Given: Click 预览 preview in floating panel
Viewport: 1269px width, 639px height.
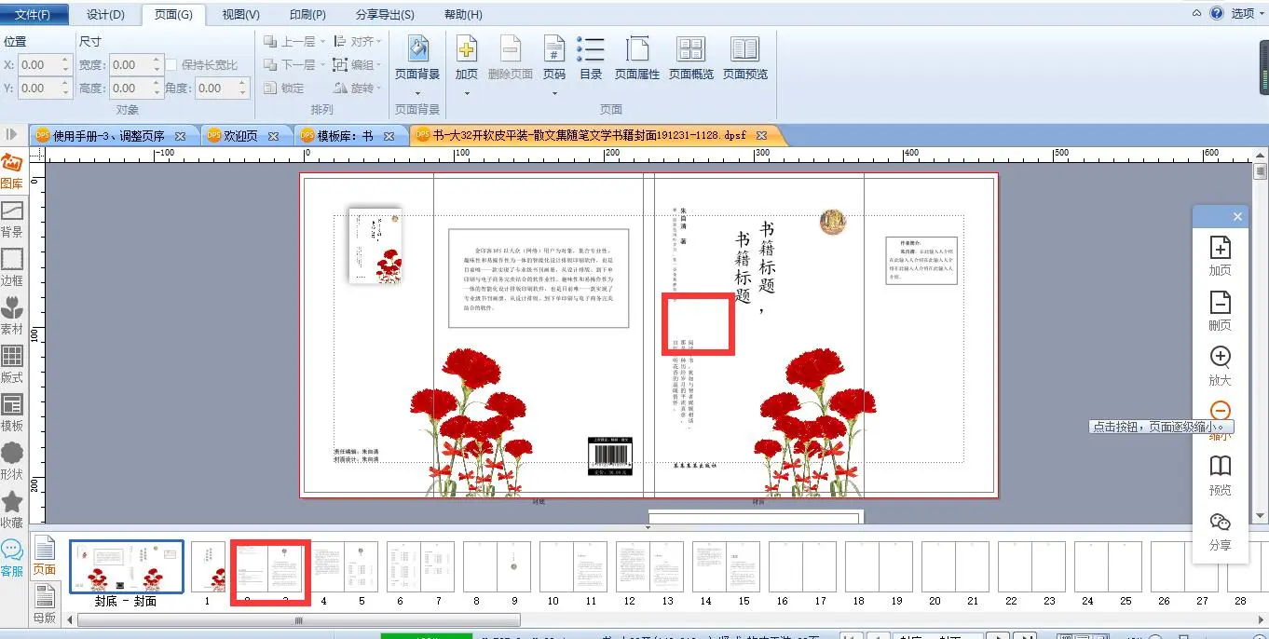Looking at the screenshot, I should (x=1220, y=476).
